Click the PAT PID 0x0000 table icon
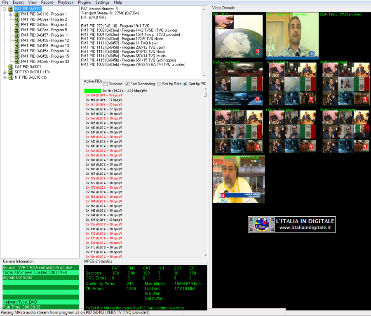 [x=10, y=9]
